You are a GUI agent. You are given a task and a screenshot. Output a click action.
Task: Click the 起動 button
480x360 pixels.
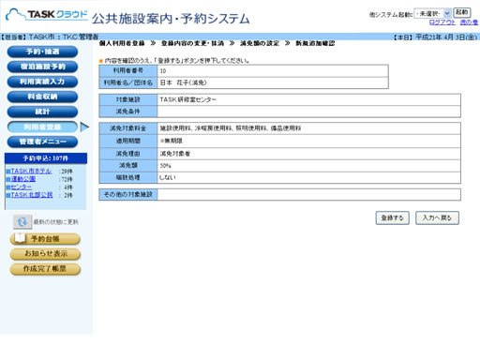[x=461, y=13]
